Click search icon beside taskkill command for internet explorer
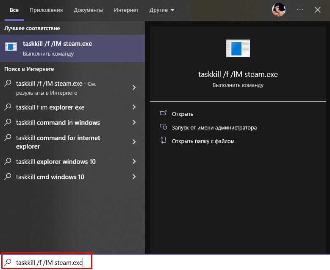The width and height of the screenshot is (330, 270). click(x=8, y=137)
